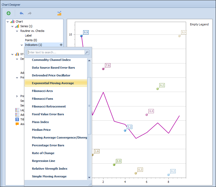
Task: Click scrollbar down arrow in indicator list
Action: coord(89,177)
